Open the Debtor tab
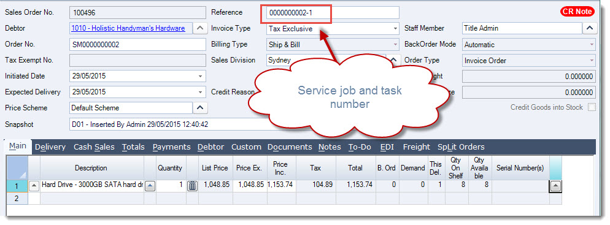 tap(211, 147)
